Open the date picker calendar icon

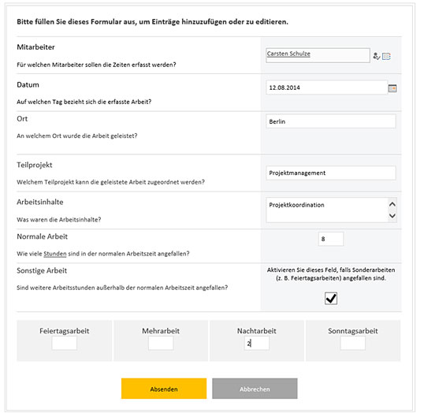(x=392, y=88)
